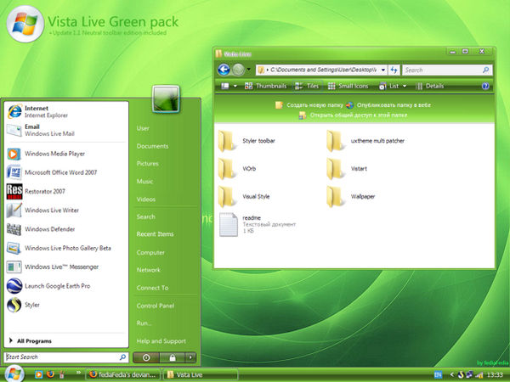Click the Start Search magnifier icon
510x382 pixels.
[x=122, y=357]
